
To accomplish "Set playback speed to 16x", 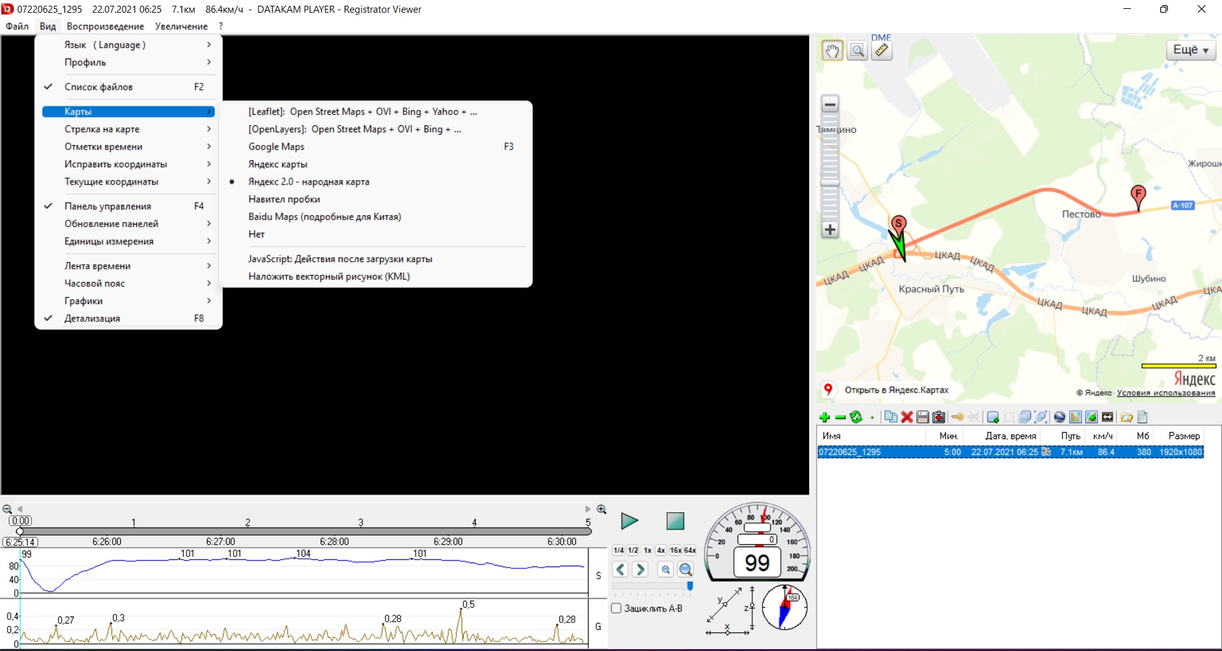I will tap(675, 550).
